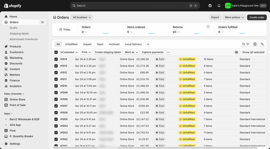Click the Content icon in sidebar
The image size is (270, 149).
(6, 69)
